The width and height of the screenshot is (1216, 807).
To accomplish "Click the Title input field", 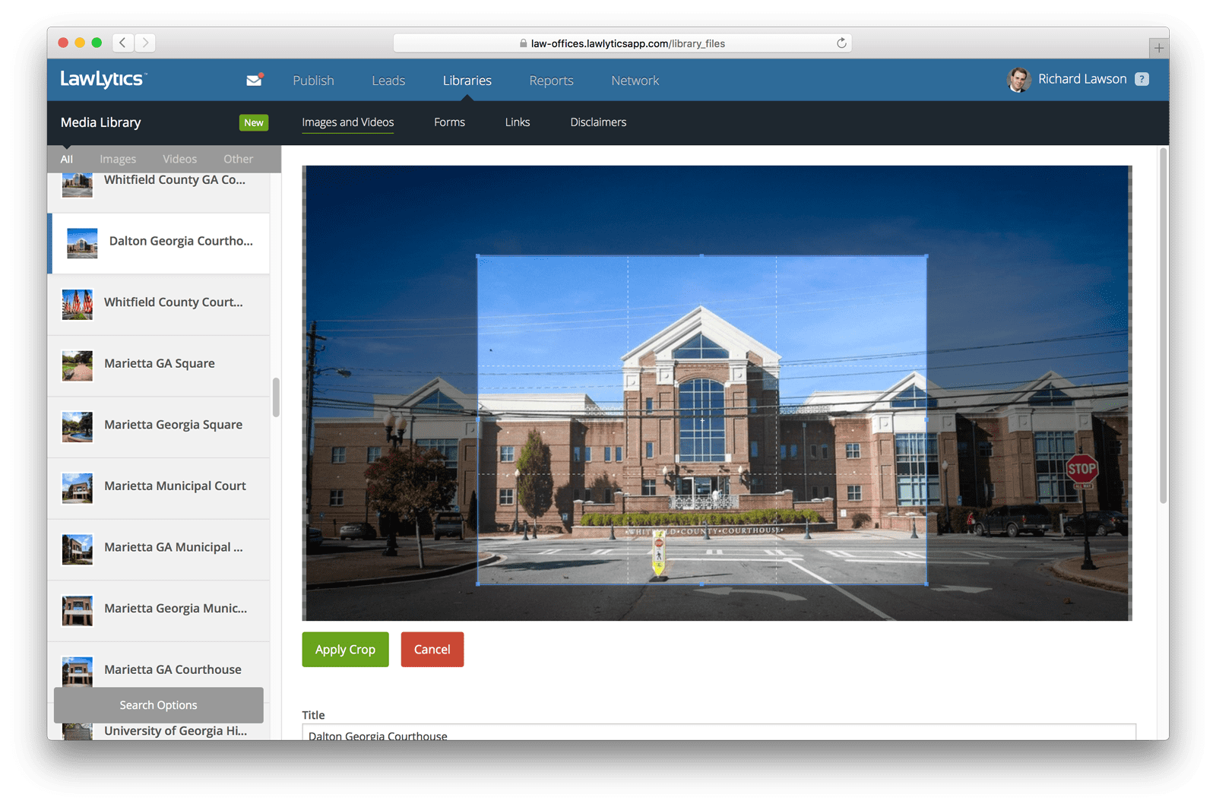I will pos(719,733).
